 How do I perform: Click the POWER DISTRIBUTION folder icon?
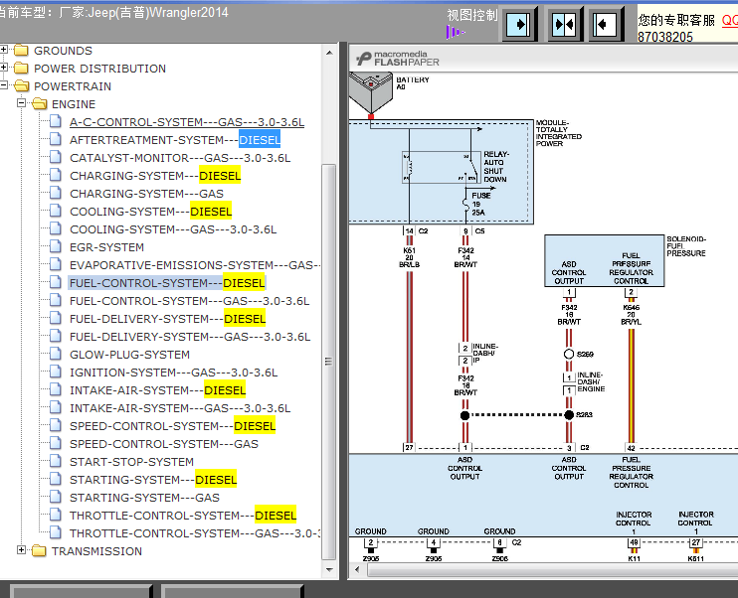pos(21,68)
